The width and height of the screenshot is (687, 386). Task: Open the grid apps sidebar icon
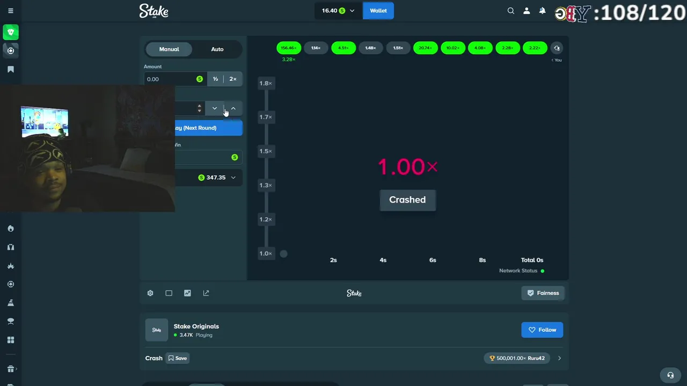coord(11,340)
